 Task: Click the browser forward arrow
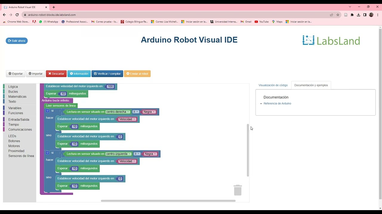(11, 15)
